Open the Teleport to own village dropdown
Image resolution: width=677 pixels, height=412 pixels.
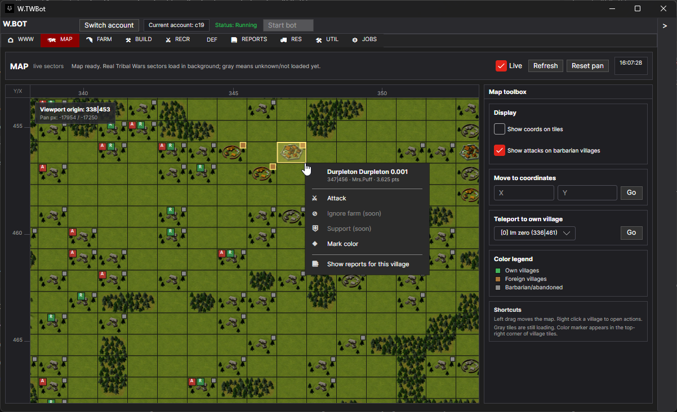click(535, 232)
